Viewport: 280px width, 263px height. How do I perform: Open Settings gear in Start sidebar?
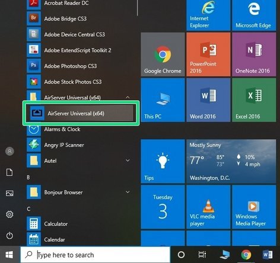pos(9,214)
